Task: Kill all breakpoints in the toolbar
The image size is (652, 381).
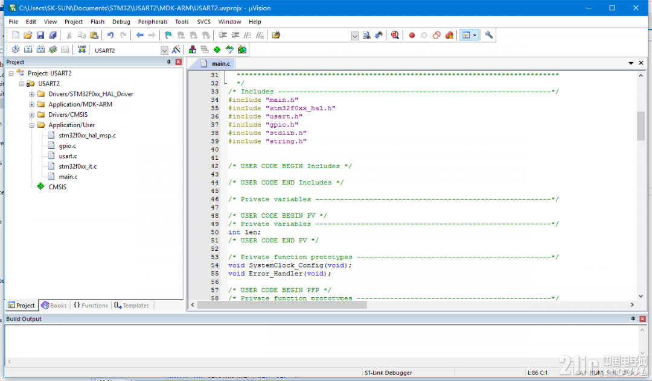Action: click(449, 36)
